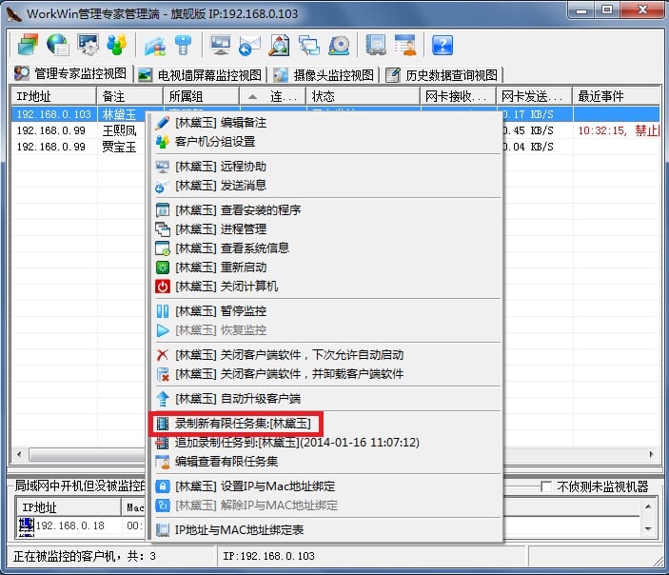
Task: Click the stacked windows toolbar icon
Action: [28, 45]
